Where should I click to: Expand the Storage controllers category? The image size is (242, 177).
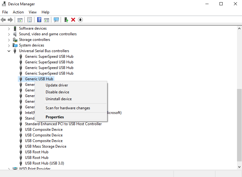point(9,40)
